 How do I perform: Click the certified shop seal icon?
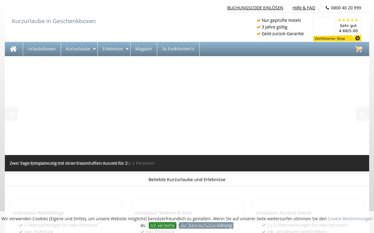click(357, 38)
